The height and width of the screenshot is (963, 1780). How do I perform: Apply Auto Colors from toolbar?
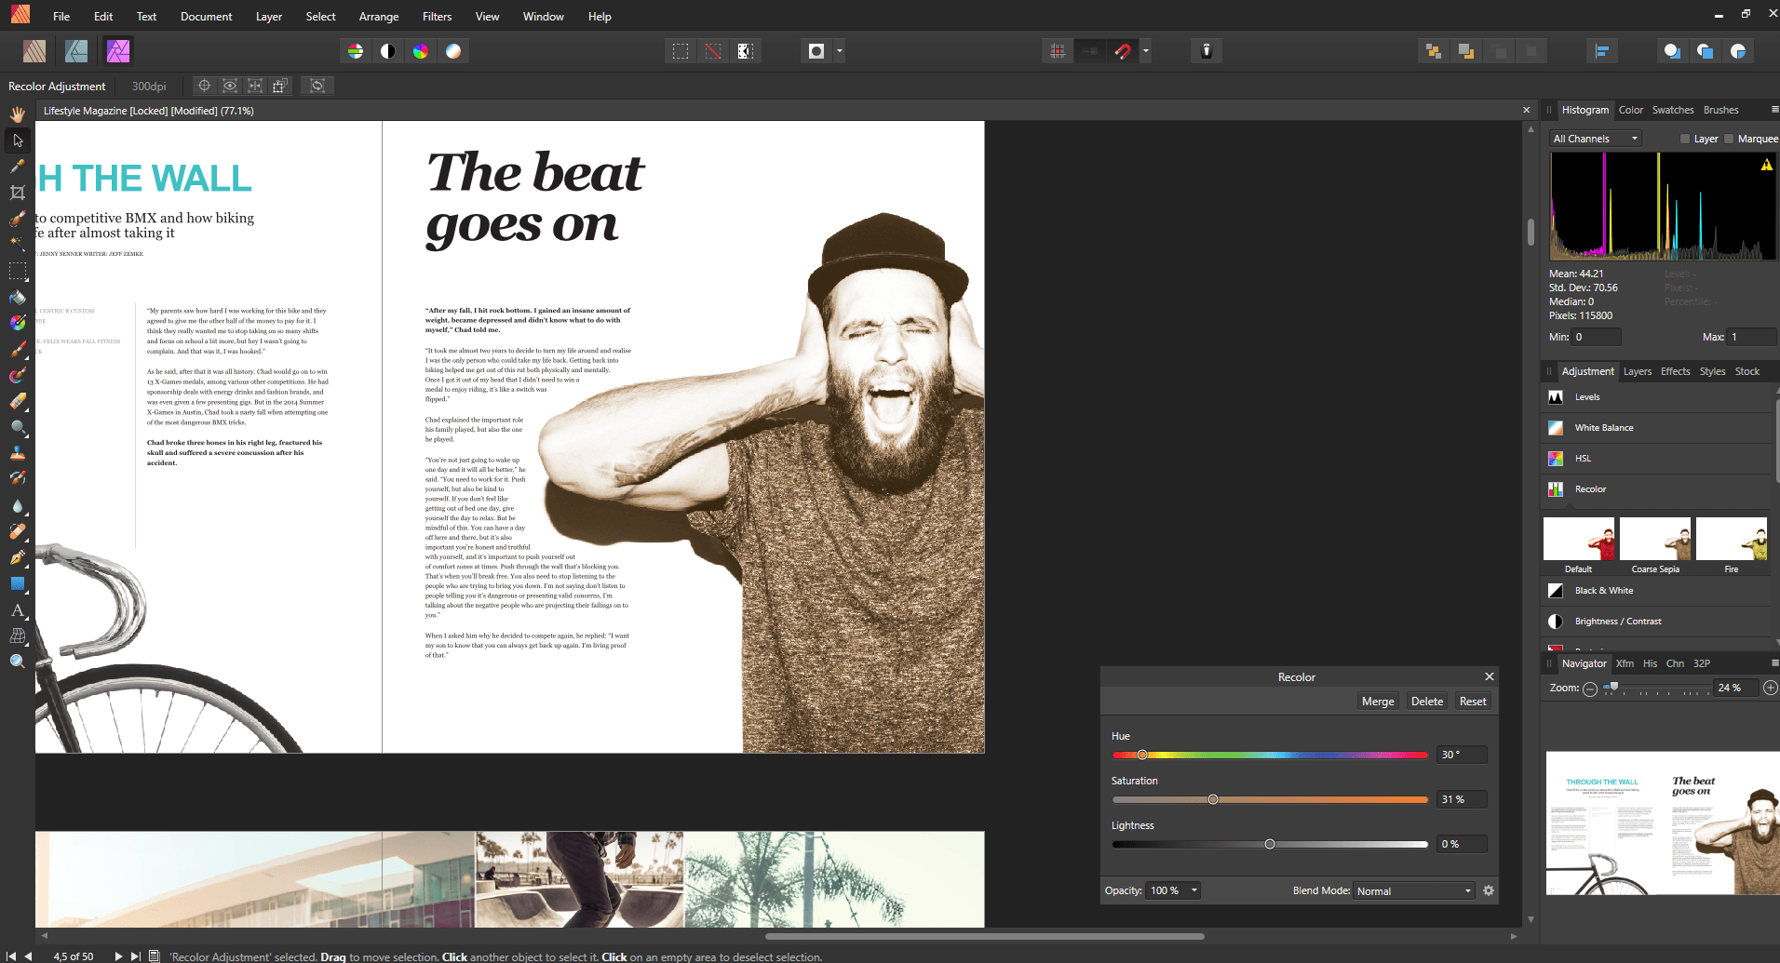(x=421, y=51)
